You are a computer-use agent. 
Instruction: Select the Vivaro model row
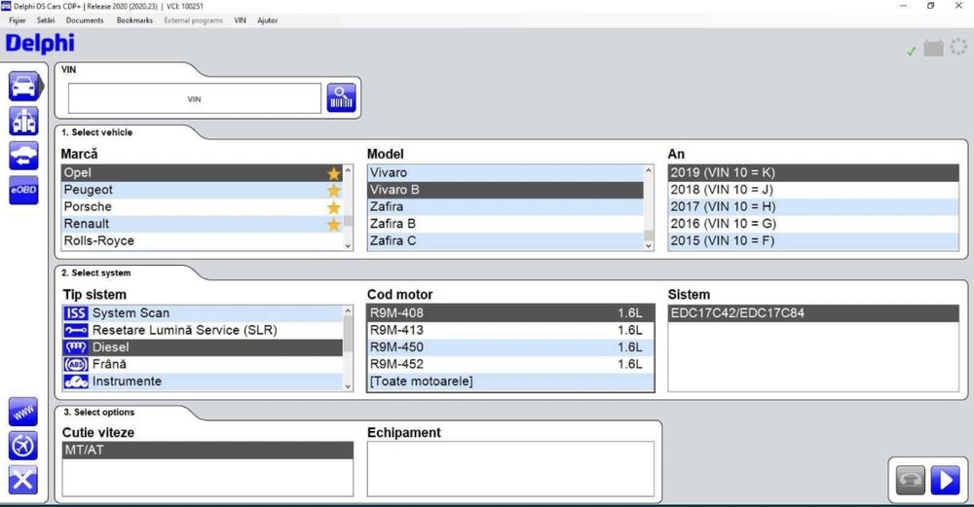click(x=505, y=172)
